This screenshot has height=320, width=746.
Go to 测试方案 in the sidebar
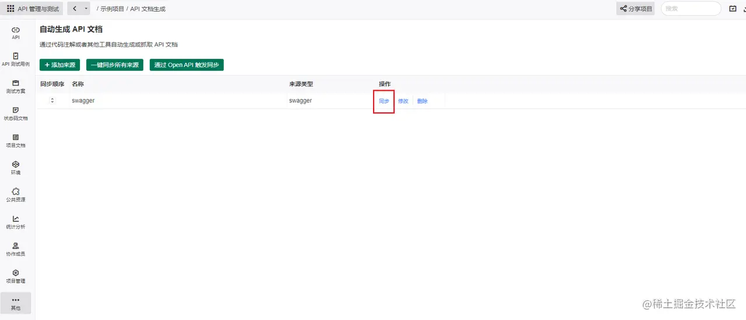16,87
